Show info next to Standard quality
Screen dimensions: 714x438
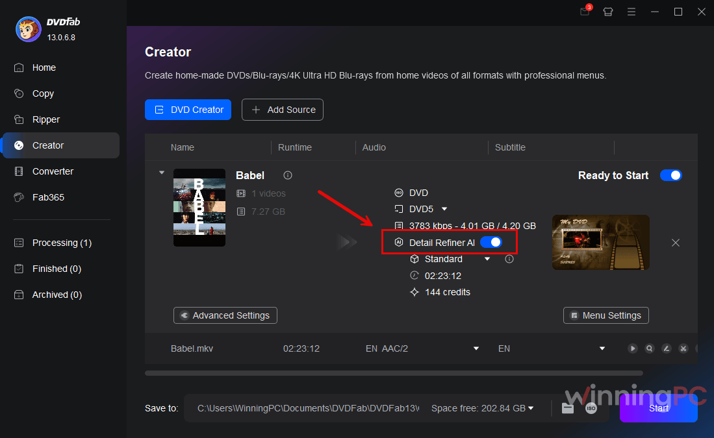tap(509, 259)
